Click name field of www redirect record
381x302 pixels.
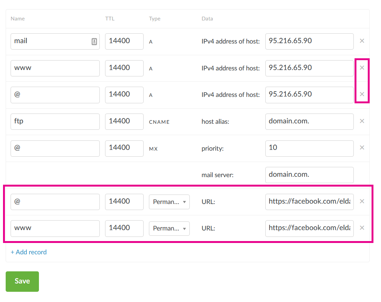click(x=55, y=228)
